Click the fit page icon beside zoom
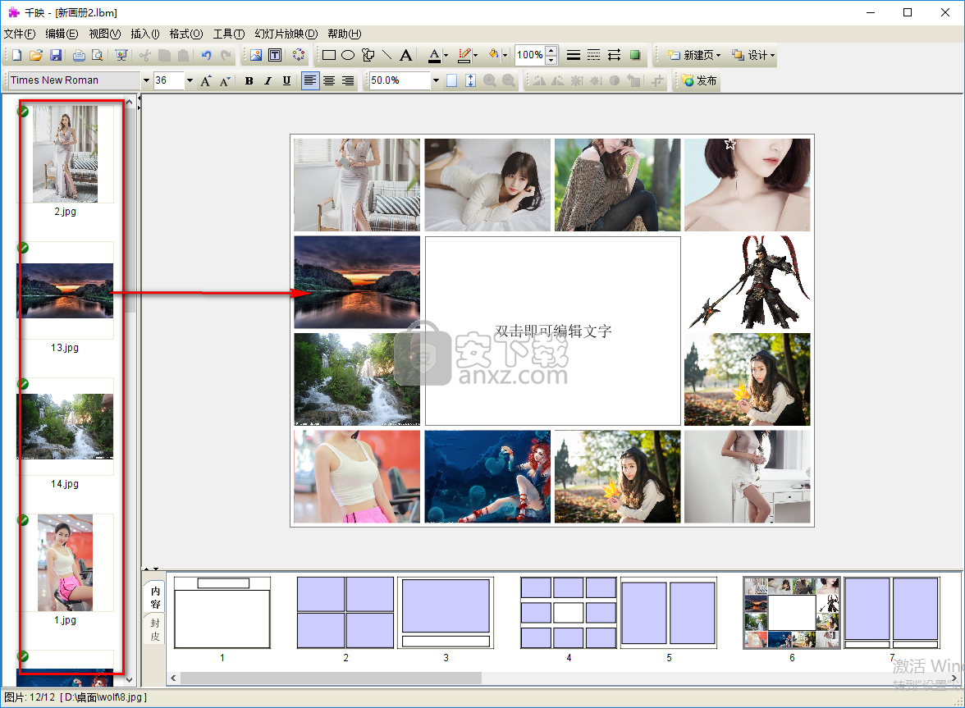 (x=451, y=80)
